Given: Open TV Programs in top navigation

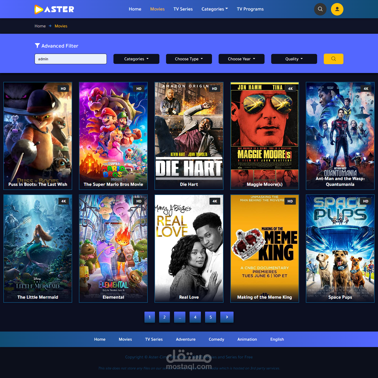Looking at the screenshot, I should [250, 9].
